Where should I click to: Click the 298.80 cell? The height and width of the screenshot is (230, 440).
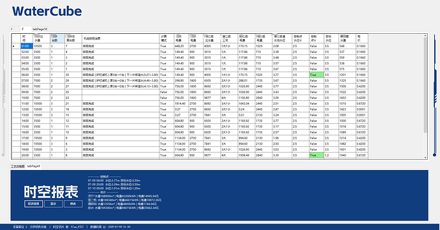181,80
